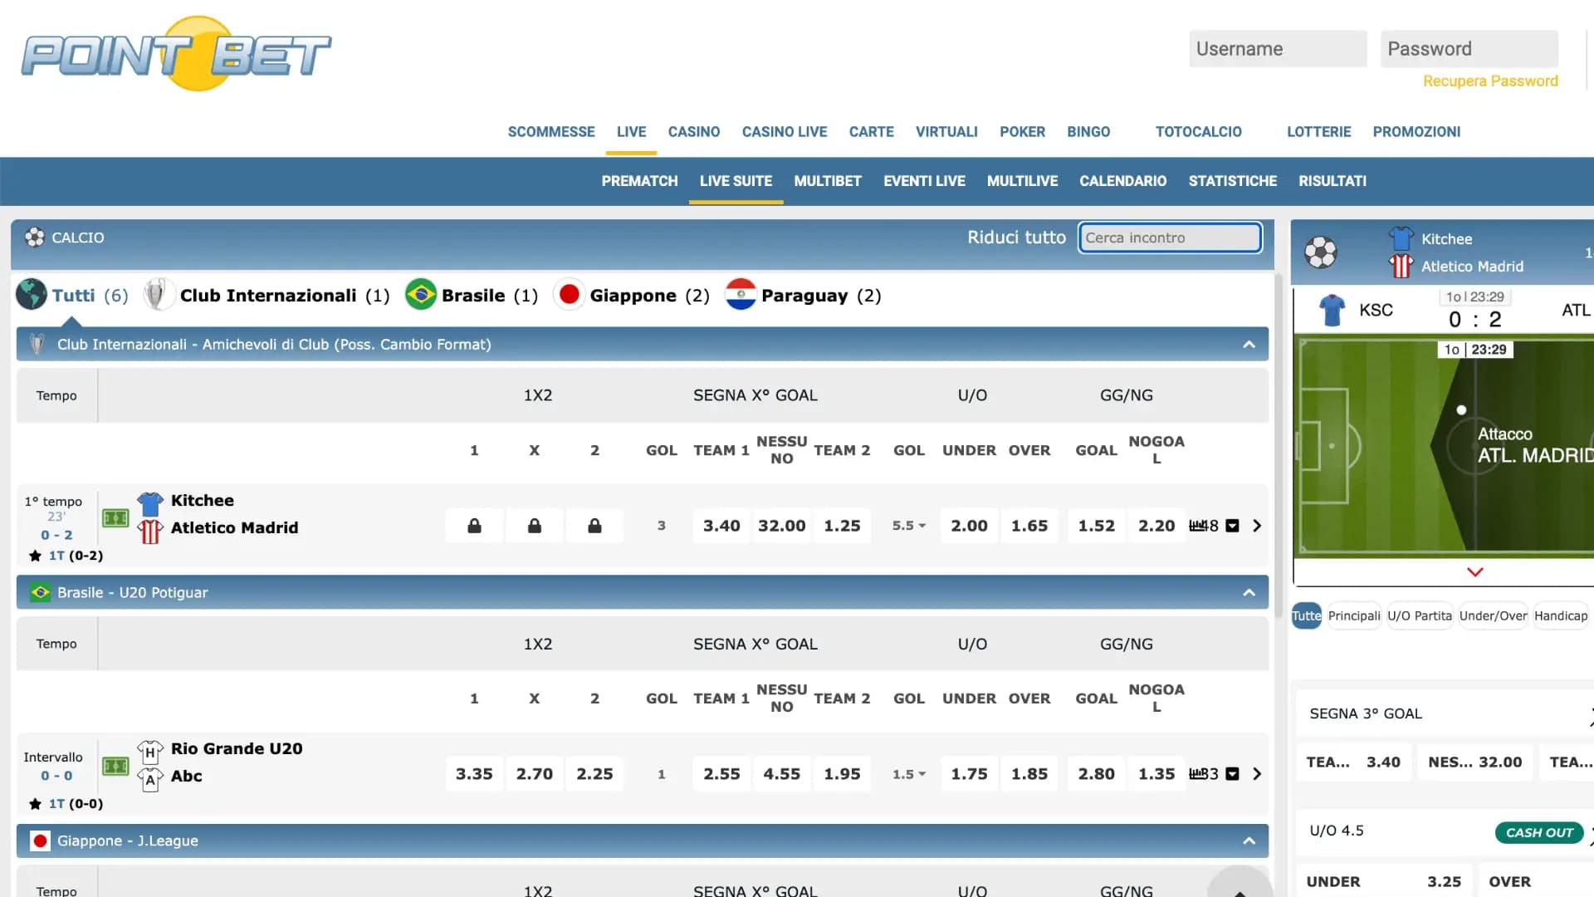
Task: Open the green pitch icon for Rio Grande U20 match
Action: (115, 766)
